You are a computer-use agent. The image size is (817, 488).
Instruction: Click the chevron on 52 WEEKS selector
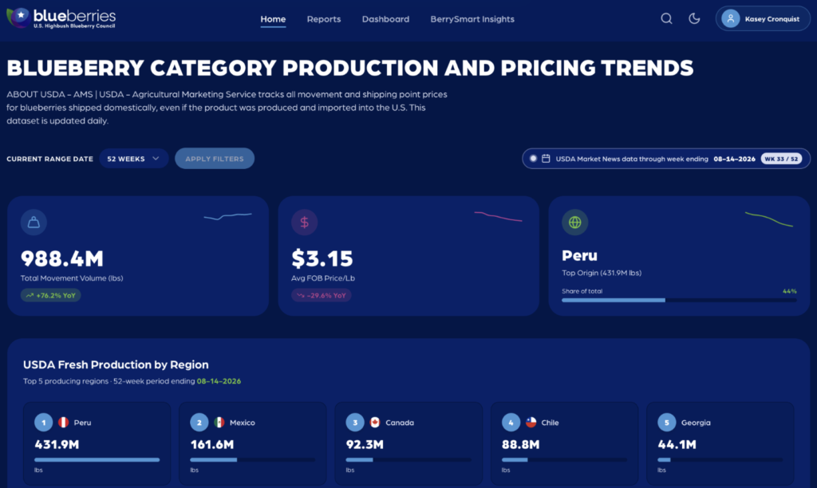pyautogui.click(x=156, y=159)
